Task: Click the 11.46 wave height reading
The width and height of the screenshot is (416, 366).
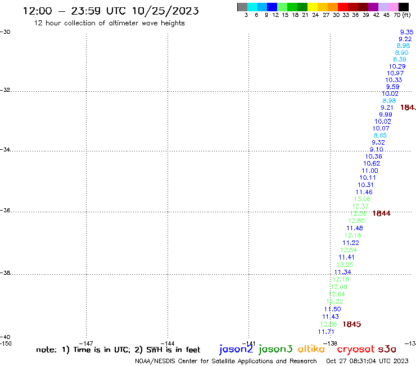Action: click(364, 192)
